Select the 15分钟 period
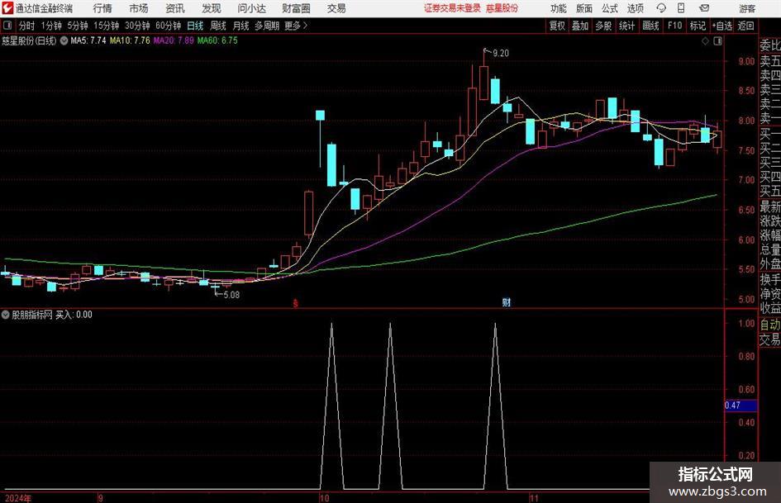 (x=106, y=26)
